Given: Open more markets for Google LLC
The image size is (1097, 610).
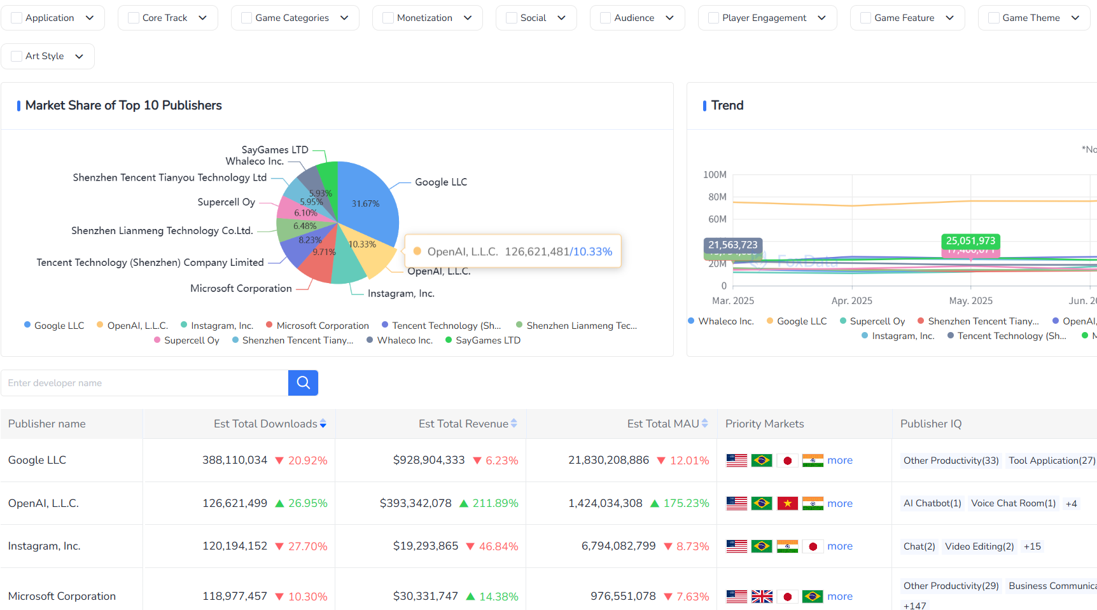Looking at the screenshot, I should [x=840, y=461].
